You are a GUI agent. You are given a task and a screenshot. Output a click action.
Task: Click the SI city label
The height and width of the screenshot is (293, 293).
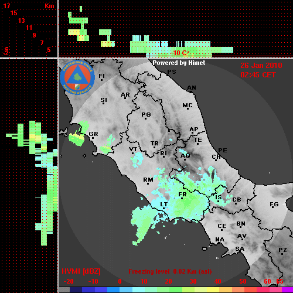click(x=104, y=100)
